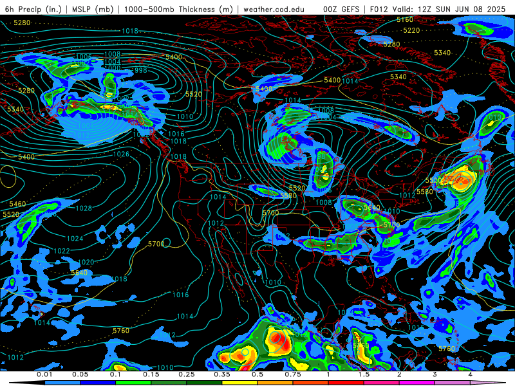This screenshot has width=515, height=386.
Task: Click the red 1–1.5 legend swatch
Action: click(346, 383)
